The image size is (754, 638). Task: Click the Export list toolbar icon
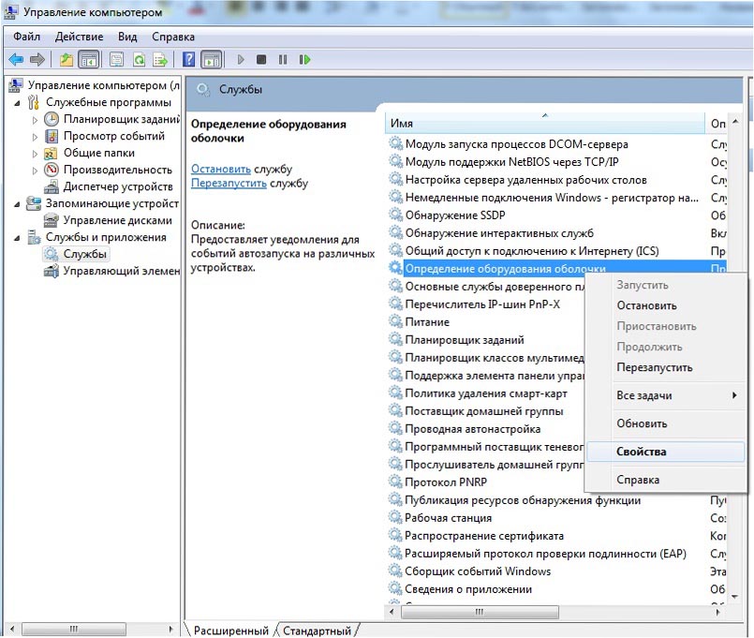point(160,60)
